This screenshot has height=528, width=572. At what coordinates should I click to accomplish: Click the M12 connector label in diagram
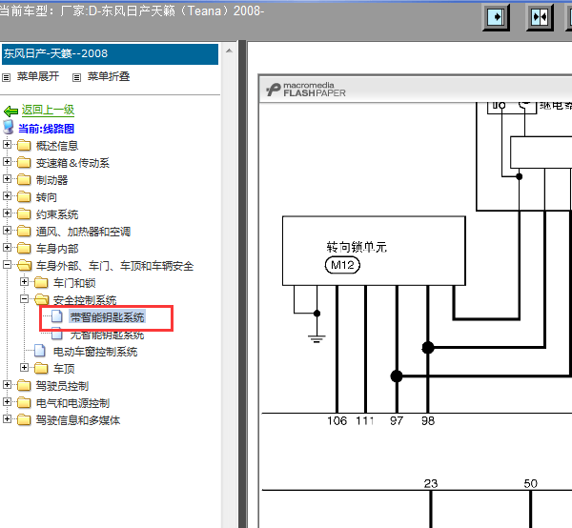[342, 265]
